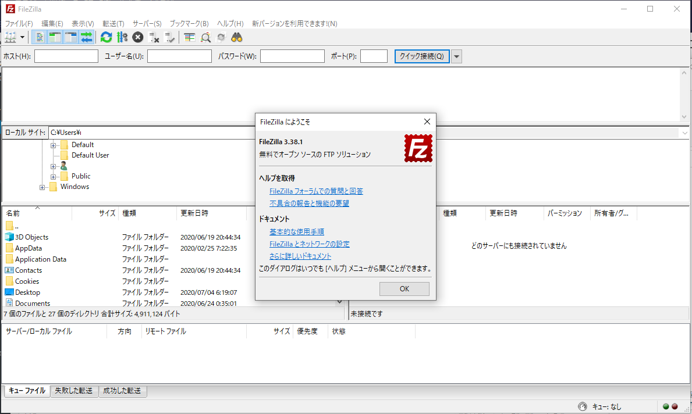The height and width of the screenshot is (414, 692).
Task: Switch to the 失敗した転送 tab
Action: (74, 391)
